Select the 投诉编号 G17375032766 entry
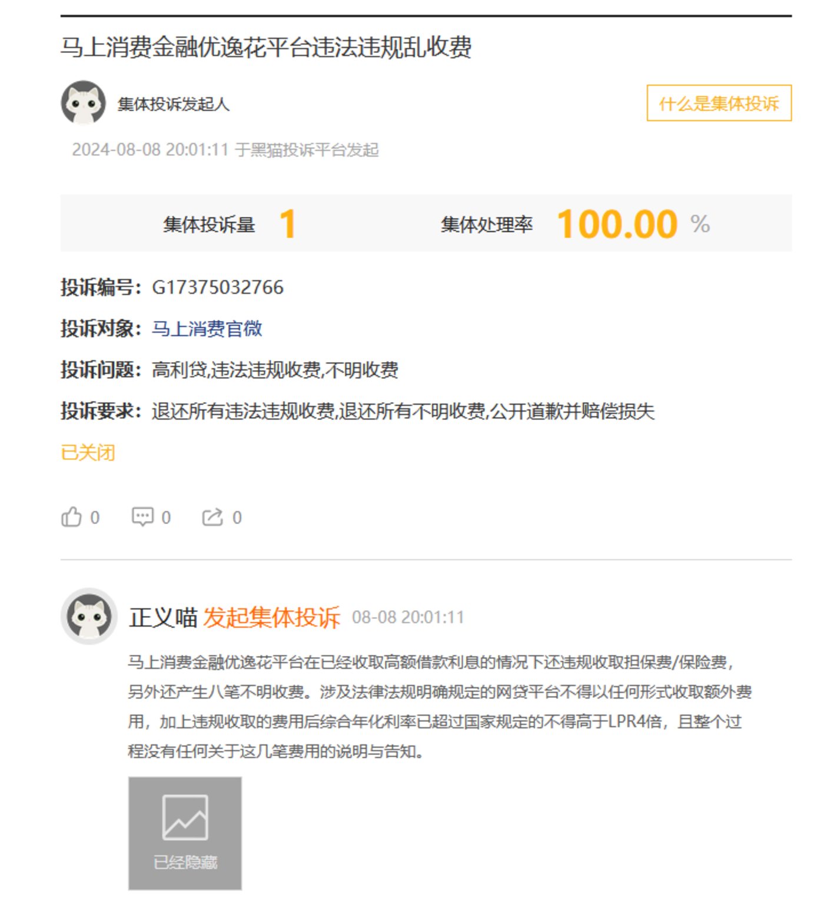The image size is (824, 901). [217, 288]
